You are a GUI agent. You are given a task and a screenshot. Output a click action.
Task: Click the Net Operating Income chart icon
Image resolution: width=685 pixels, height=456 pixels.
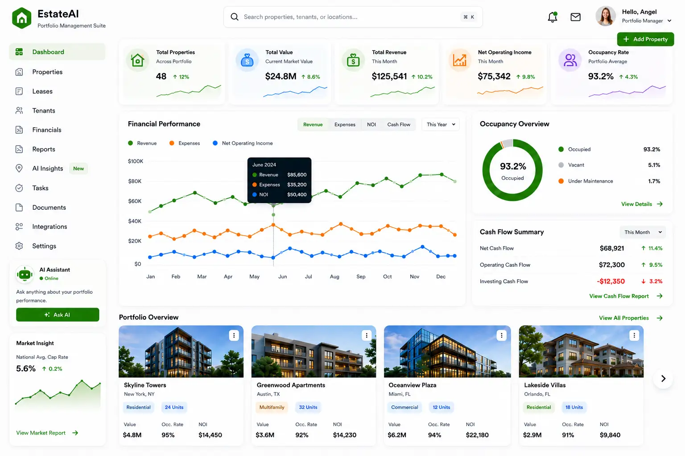(459, 60)
